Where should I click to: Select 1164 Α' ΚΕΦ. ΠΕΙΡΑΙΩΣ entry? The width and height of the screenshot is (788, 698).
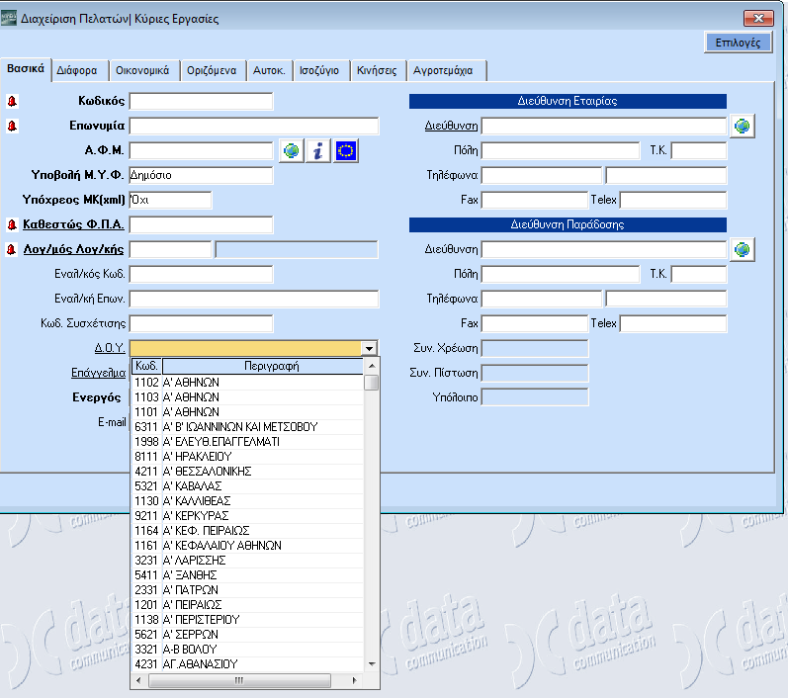pyautogui.click(x=247, y=531)
